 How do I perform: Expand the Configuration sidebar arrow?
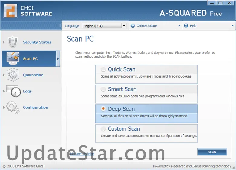(x=4, y=108)
